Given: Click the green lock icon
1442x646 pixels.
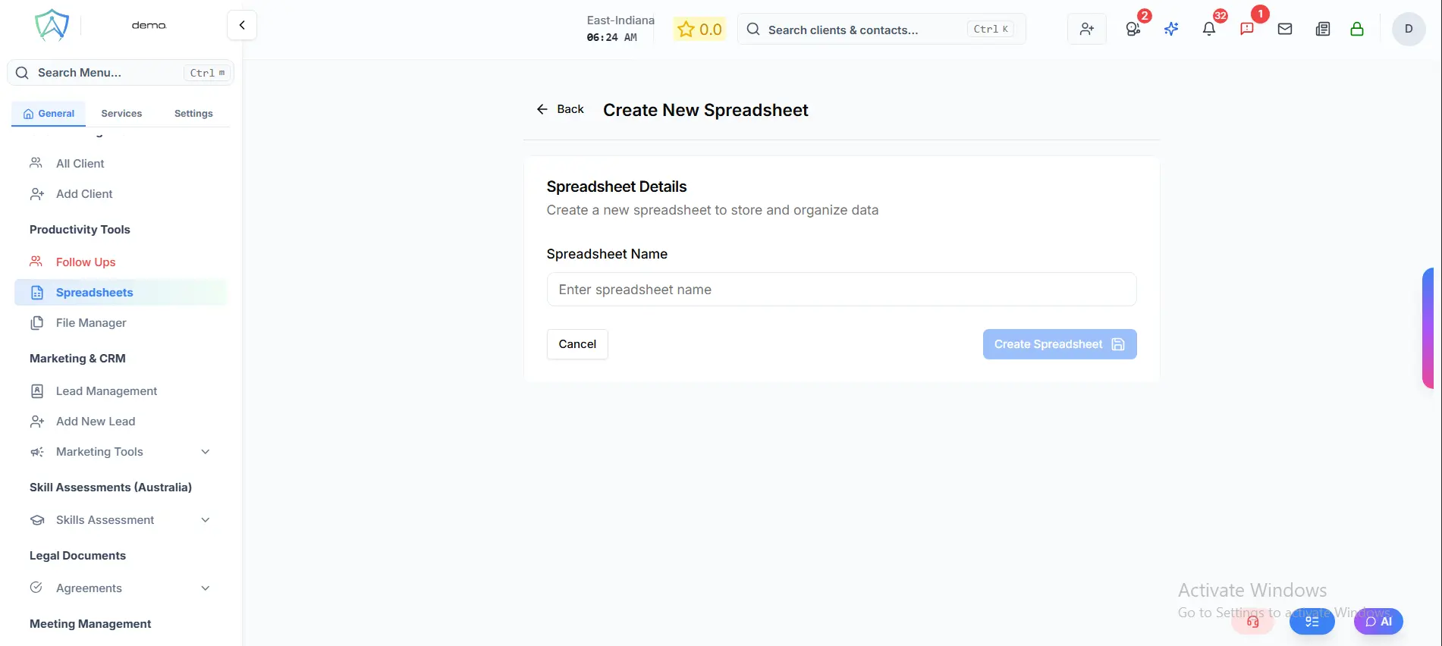Looking at the screenshot, I should click(x=1357, y=28).
